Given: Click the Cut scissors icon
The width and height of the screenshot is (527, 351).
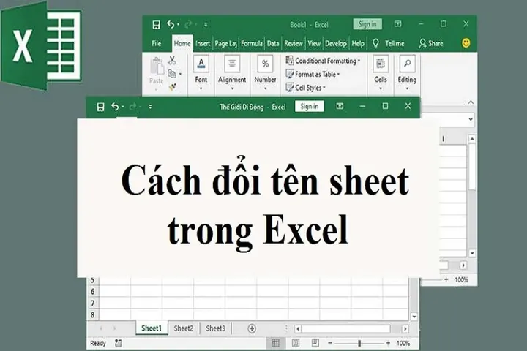Looking at the screenshot, I should point(172,61).
